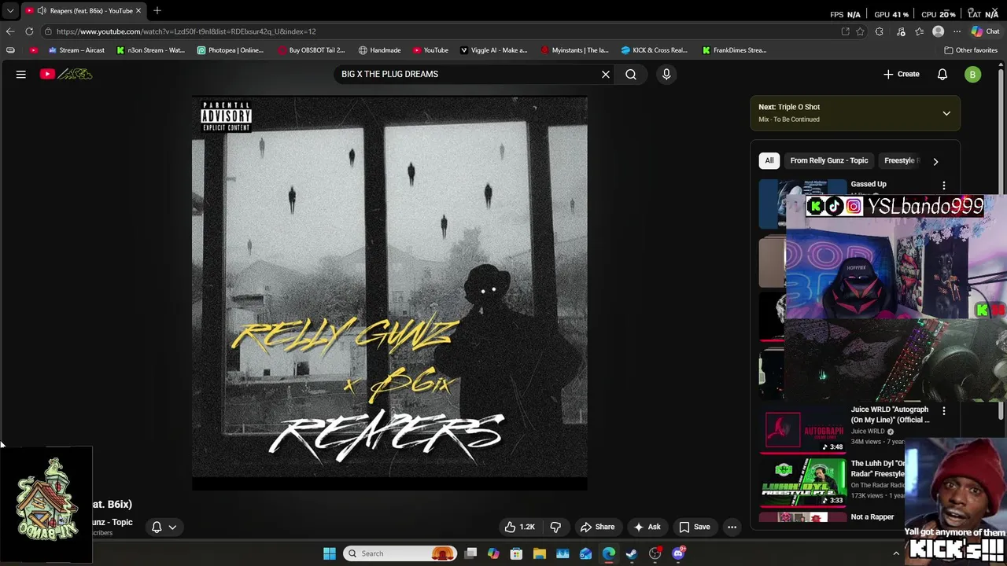Open the browser extensions puzzle icon
The image size is (1007, 566).
(x=880, y=31)
